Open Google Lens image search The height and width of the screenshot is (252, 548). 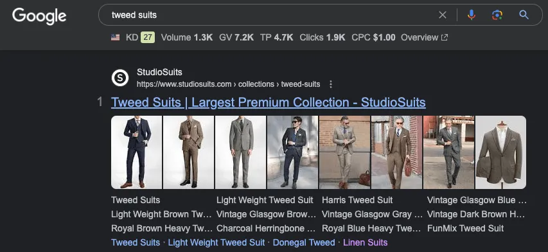point(497,15)
